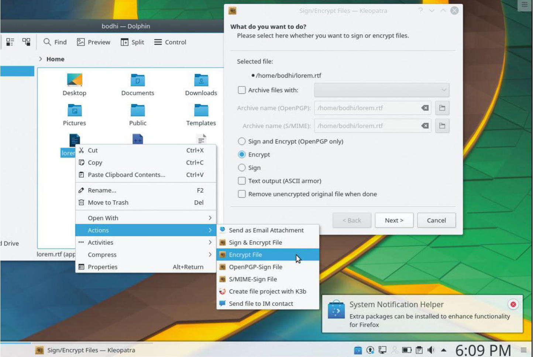This screenshot has width=533, height=357.
Task: Select the Documents folder icon
Action: pos(138,80)
